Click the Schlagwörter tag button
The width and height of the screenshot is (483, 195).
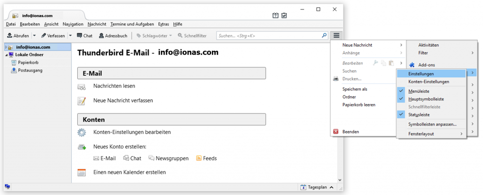point(154,36)
